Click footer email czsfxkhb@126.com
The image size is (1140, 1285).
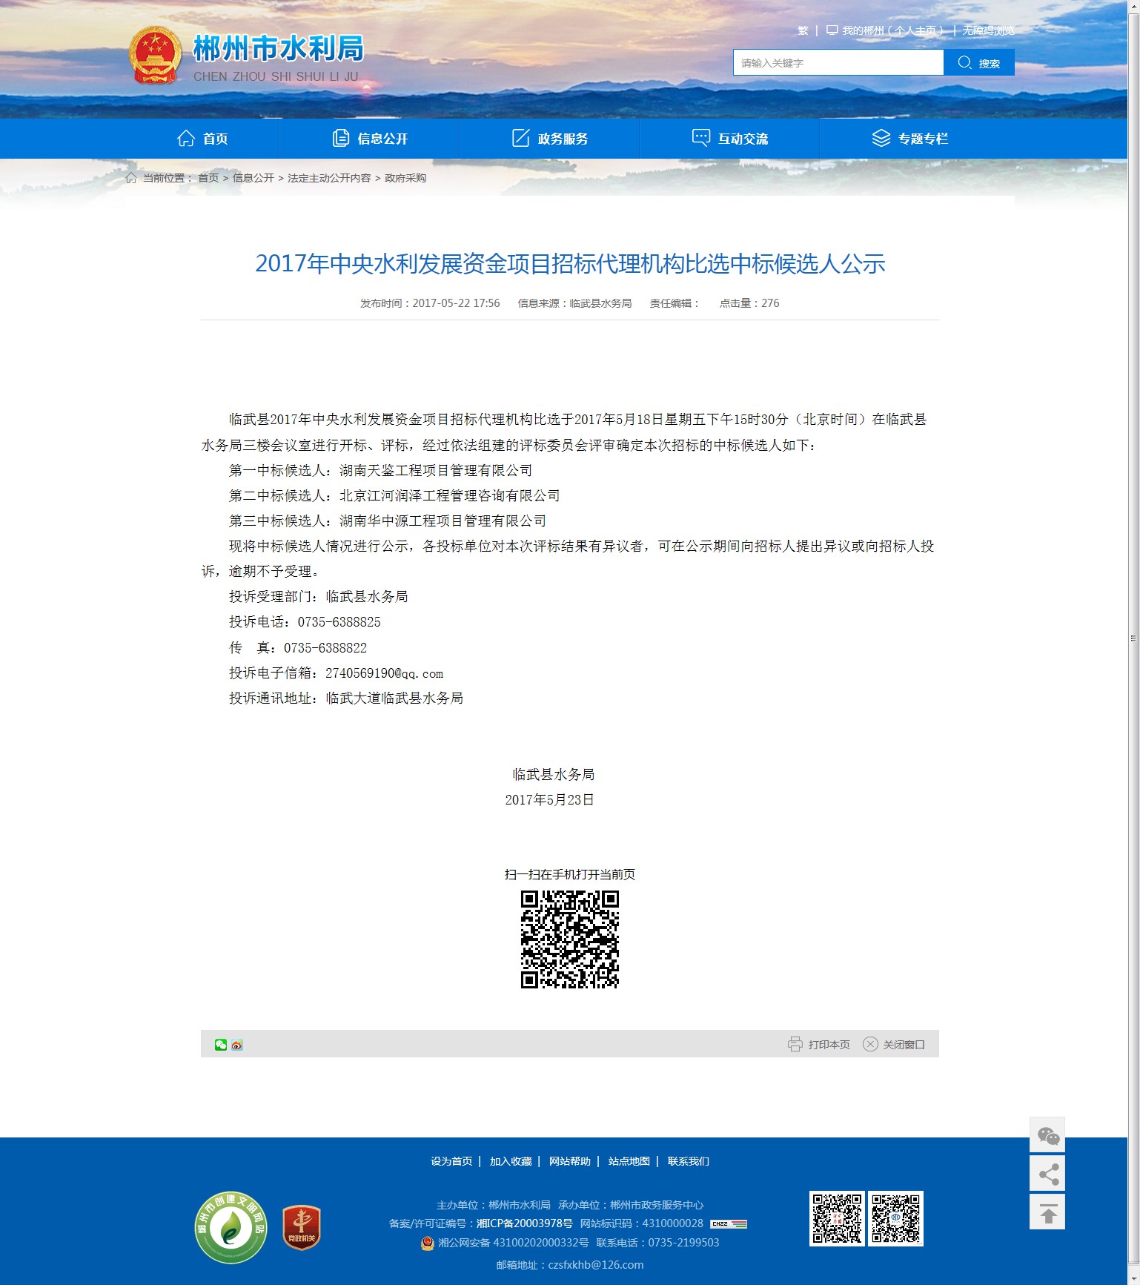coord(595,1265)
